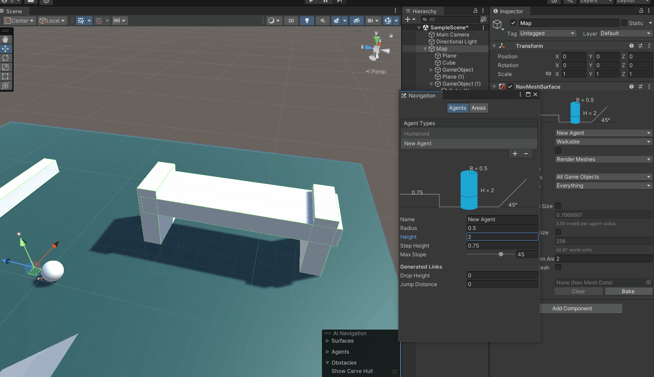The image size is (654, 377).
Task: Toggle NavMeshSurface enabled checkbox
Action: point(510,86)
